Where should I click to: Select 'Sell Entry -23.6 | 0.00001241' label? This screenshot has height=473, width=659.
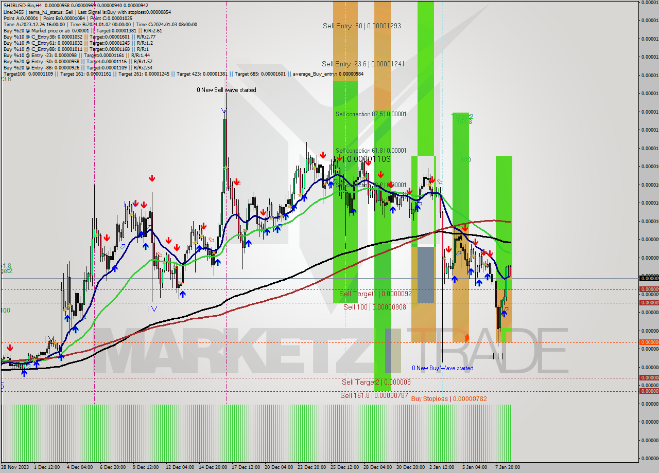pos(362,64)
